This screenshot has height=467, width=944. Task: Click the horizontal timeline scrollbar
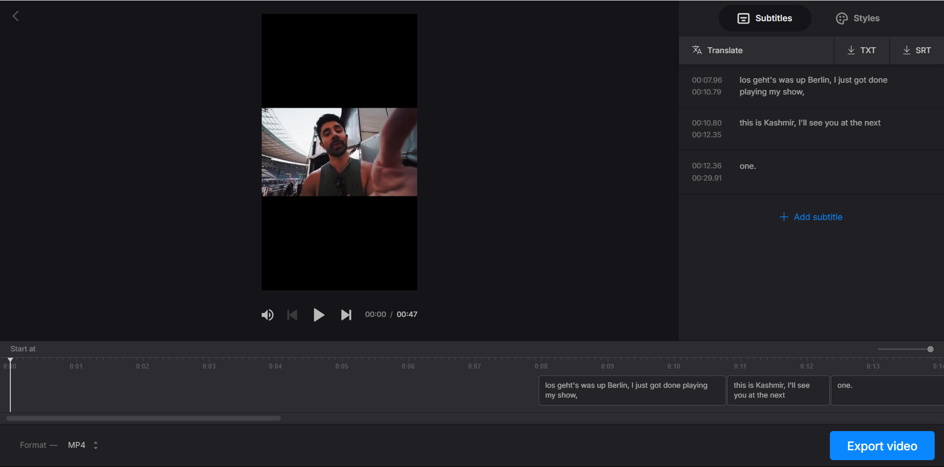[x=143, y=418]
